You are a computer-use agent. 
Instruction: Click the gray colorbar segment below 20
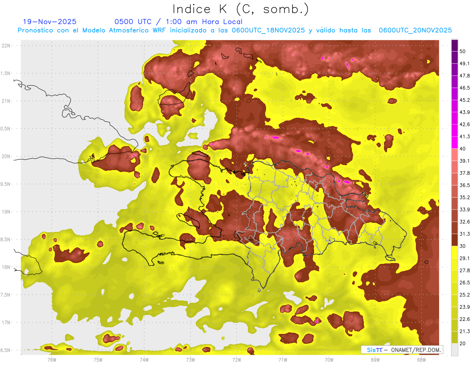[454, 350]
